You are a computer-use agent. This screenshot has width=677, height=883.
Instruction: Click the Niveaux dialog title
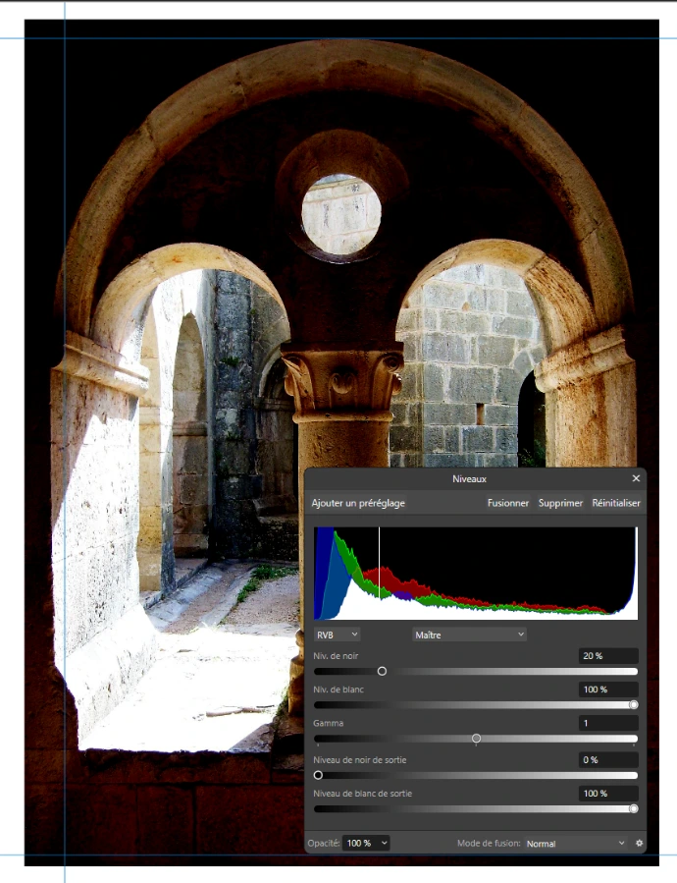tap(469, 478)
